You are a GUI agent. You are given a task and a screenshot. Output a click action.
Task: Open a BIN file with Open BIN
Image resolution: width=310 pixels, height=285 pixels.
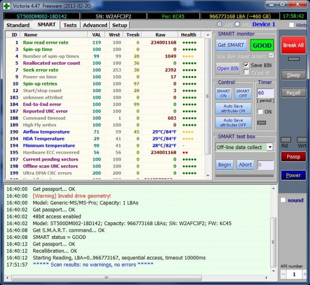pos(228,68)
